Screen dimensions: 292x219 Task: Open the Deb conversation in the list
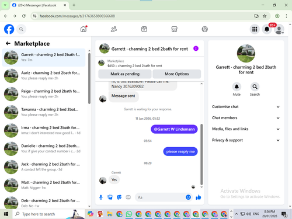click(x=44, y=203)
